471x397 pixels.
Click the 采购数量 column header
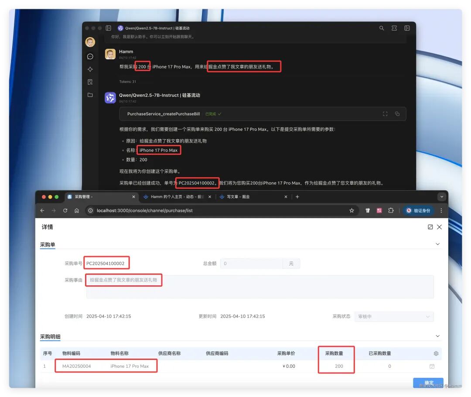click(334, 353)
